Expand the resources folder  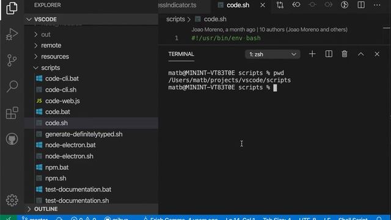91,57
